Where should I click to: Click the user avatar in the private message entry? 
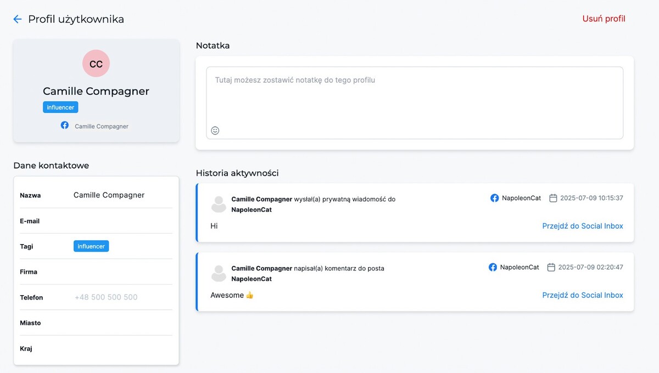pyautogui.click(x=219, y=204)
